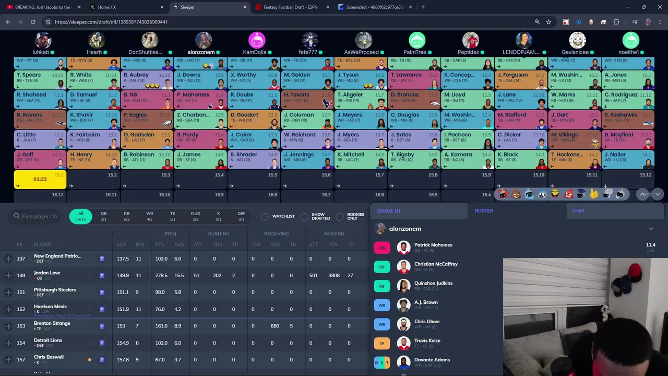The image size is (668, 376).
Task: Filter players by DEF position
Action: coord(241,216)
